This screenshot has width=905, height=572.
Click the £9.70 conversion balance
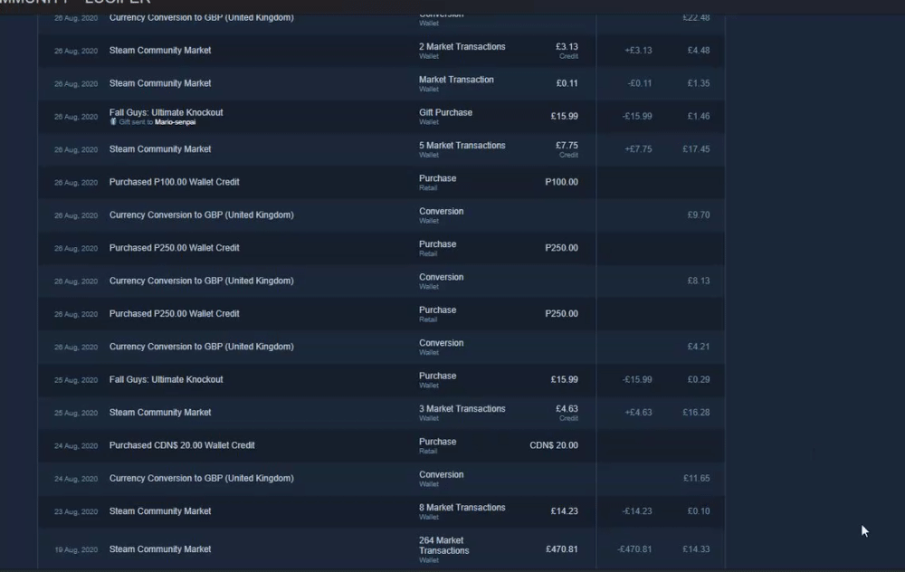(699, 214)
